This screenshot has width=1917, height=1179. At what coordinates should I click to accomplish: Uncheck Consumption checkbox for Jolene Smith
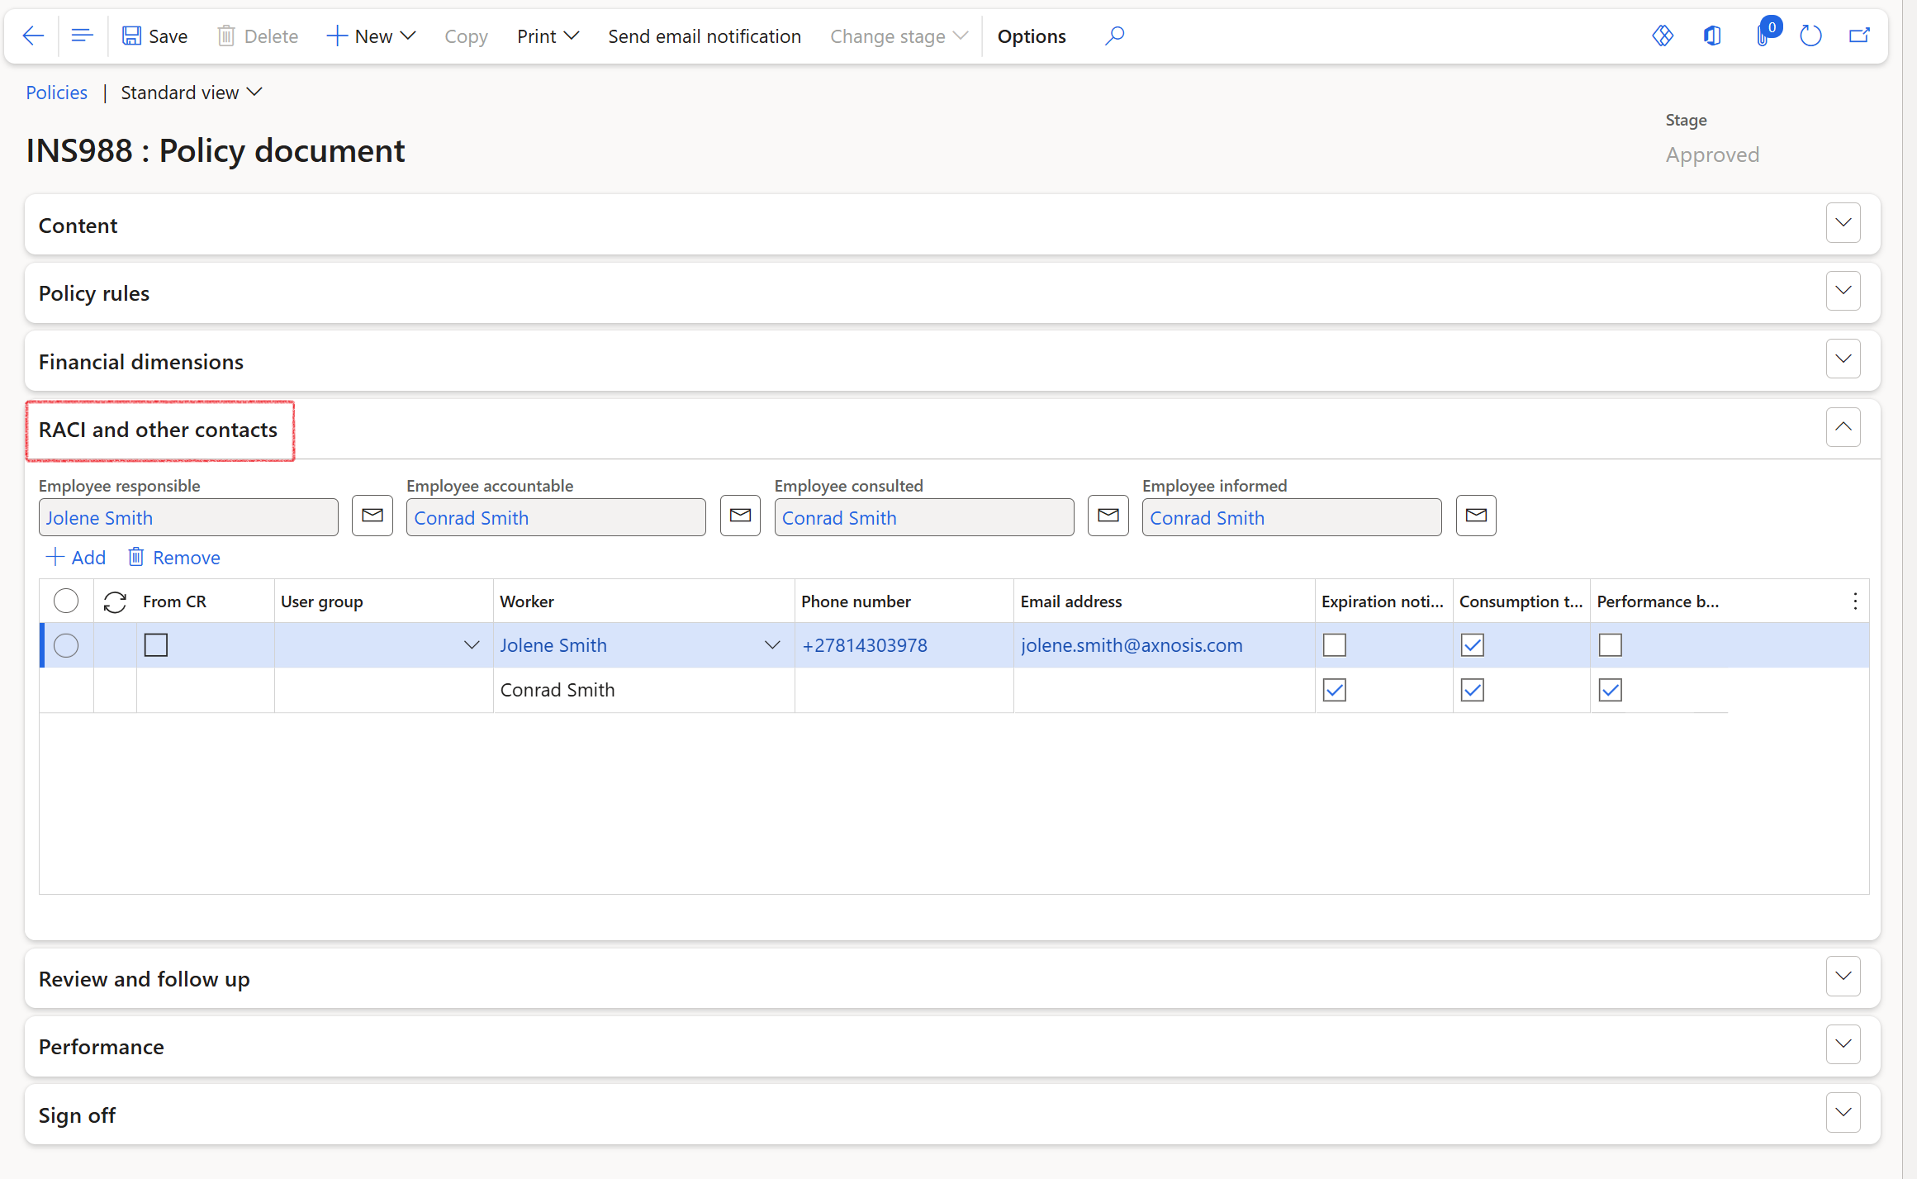1473,645
